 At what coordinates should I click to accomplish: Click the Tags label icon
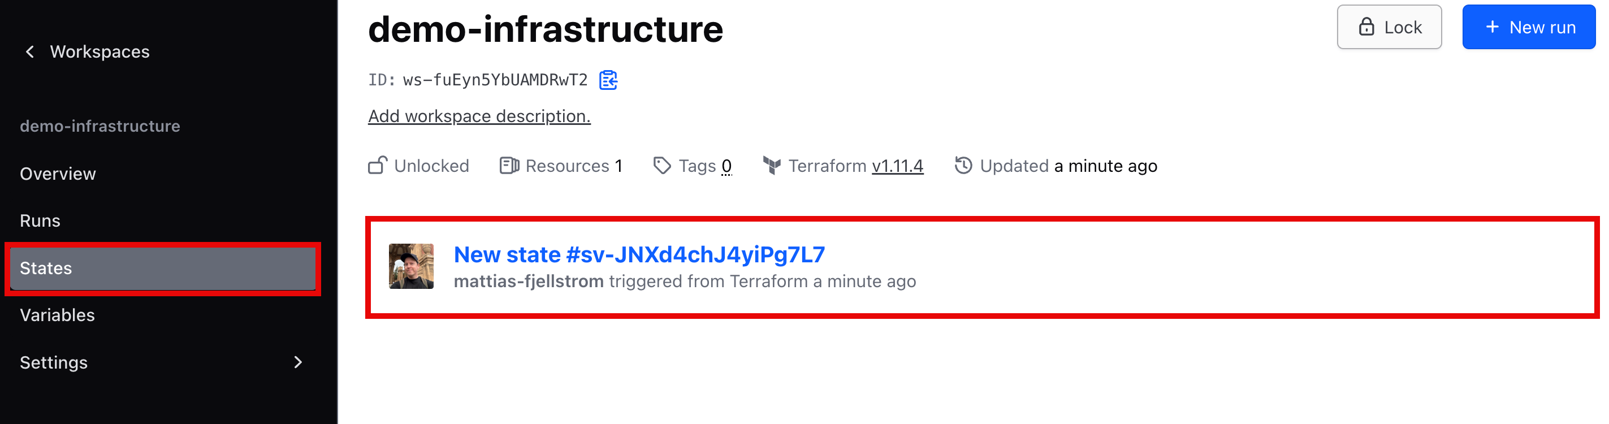point(661,166)
